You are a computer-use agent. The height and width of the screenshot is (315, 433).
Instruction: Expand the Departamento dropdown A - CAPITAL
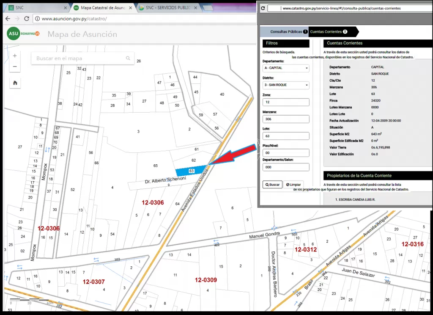pos(286,68)
